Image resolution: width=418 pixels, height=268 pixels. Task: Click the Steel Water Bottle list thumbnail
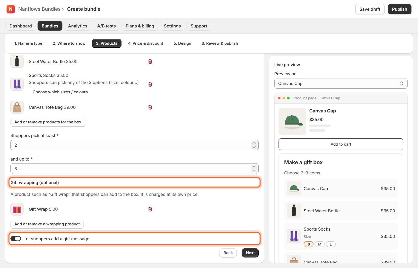(17, 61)
